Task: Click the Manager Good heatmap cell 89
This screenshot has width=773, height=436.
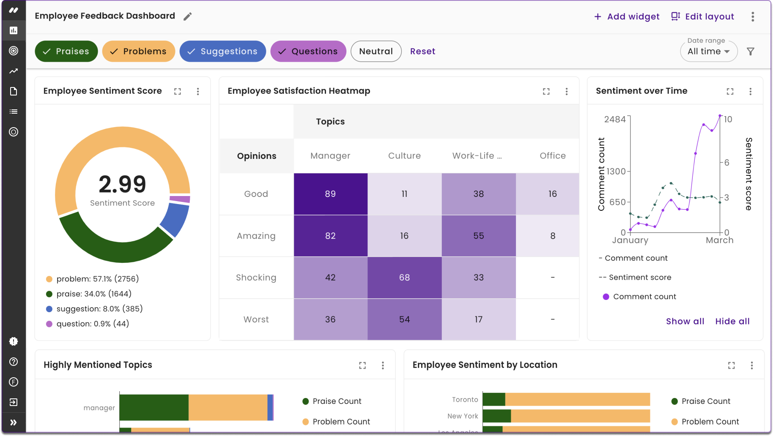Action: tap(330, 194)
